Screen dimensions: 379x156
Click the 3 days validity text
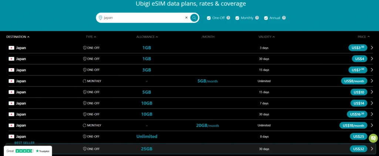point(264,48)
